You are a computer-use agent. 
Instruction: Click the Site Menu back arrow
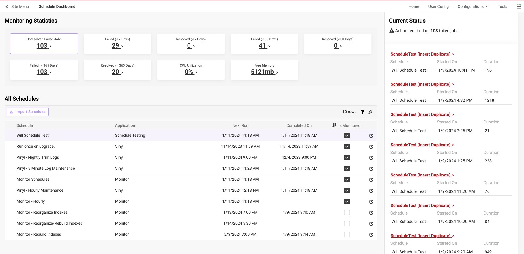(7, 6)
